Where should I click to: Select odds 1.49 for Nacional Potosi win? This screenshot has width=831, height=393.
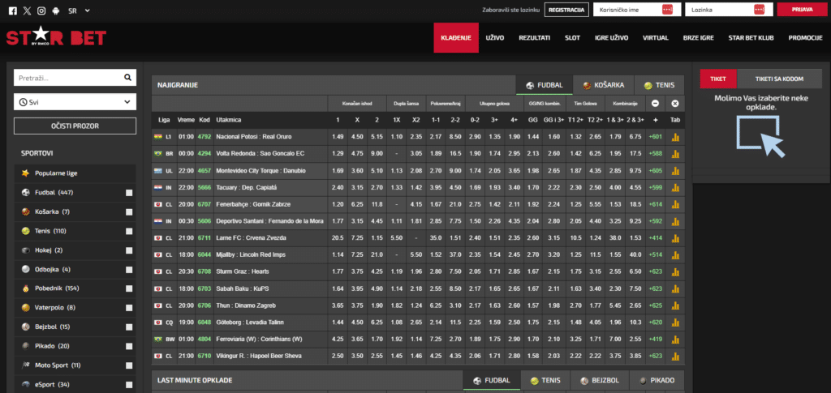(x=338, y=137)
